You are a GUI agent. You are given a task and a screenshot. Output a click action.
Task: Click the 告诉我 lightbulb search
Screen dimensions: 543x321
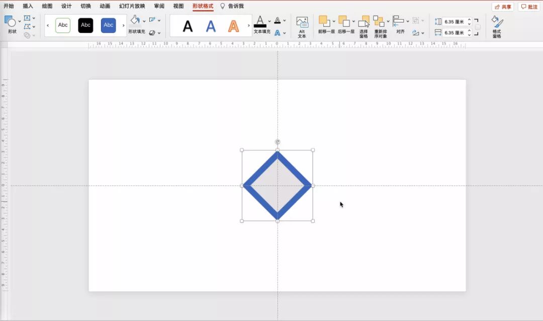232,6
